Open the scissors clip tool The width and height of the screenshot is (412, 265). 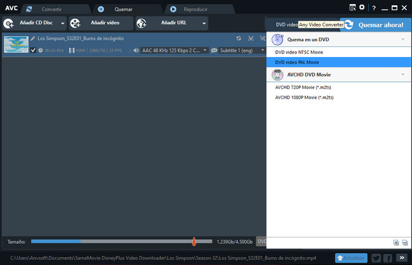point(251,39)
